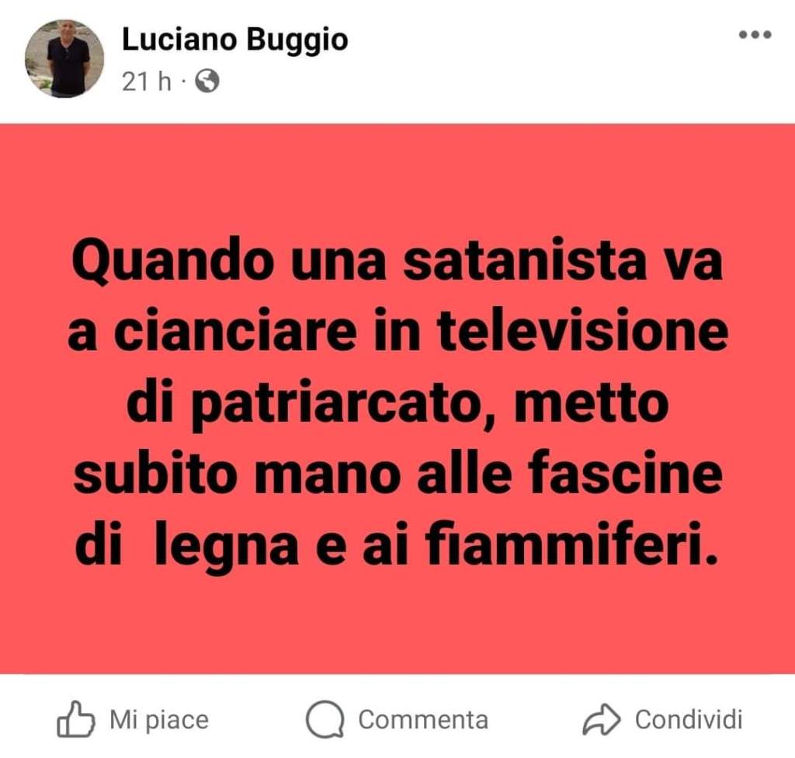Click the line "a cianciare in televisione"

tap(398, 332)
